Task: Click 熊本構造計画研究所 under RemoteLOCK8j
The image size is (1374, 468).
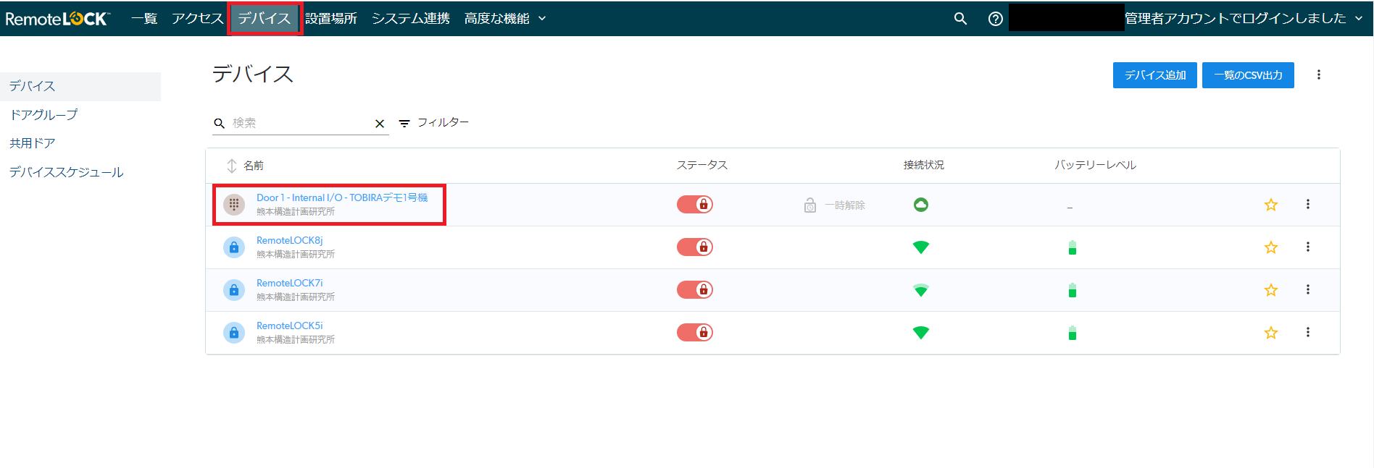Action: point(296,255)
